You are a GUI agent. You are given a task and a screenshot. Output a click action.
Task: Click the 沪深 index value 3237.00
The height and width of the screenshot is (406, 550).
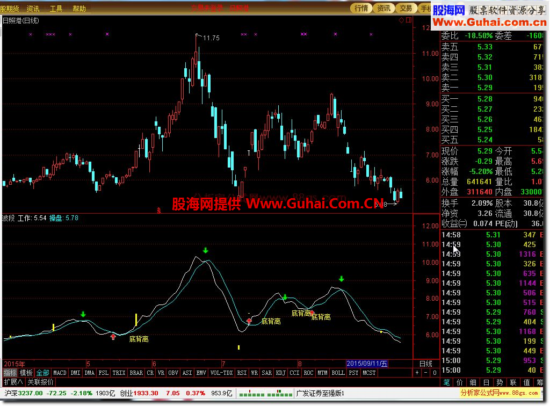coord(31,393)
